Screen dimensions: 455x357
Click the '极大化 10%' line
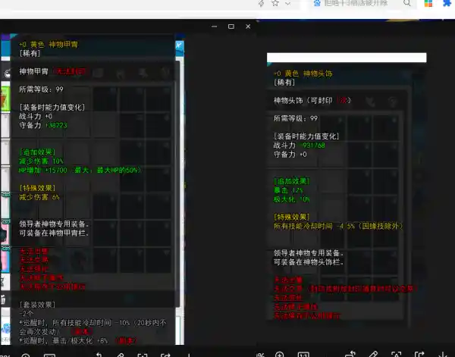pyautogui.click(x=292, y=199)
